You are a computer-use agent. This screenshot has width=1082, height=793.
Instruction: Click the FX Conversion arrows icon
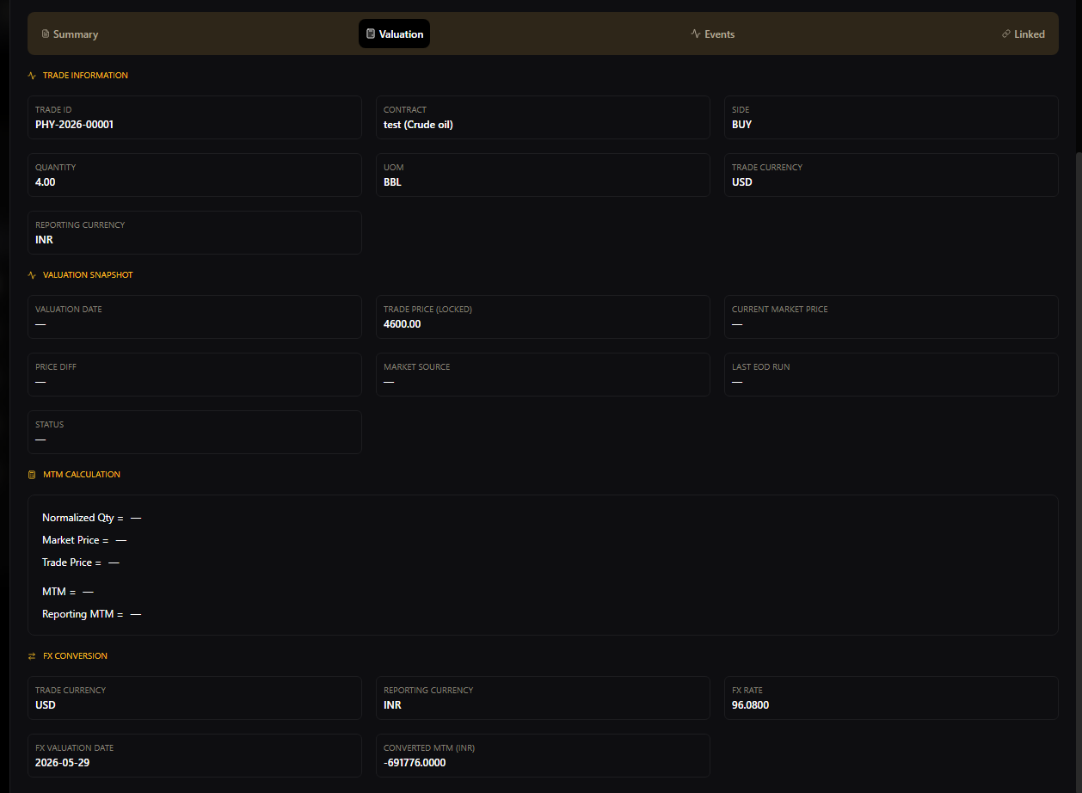[32, 656]
